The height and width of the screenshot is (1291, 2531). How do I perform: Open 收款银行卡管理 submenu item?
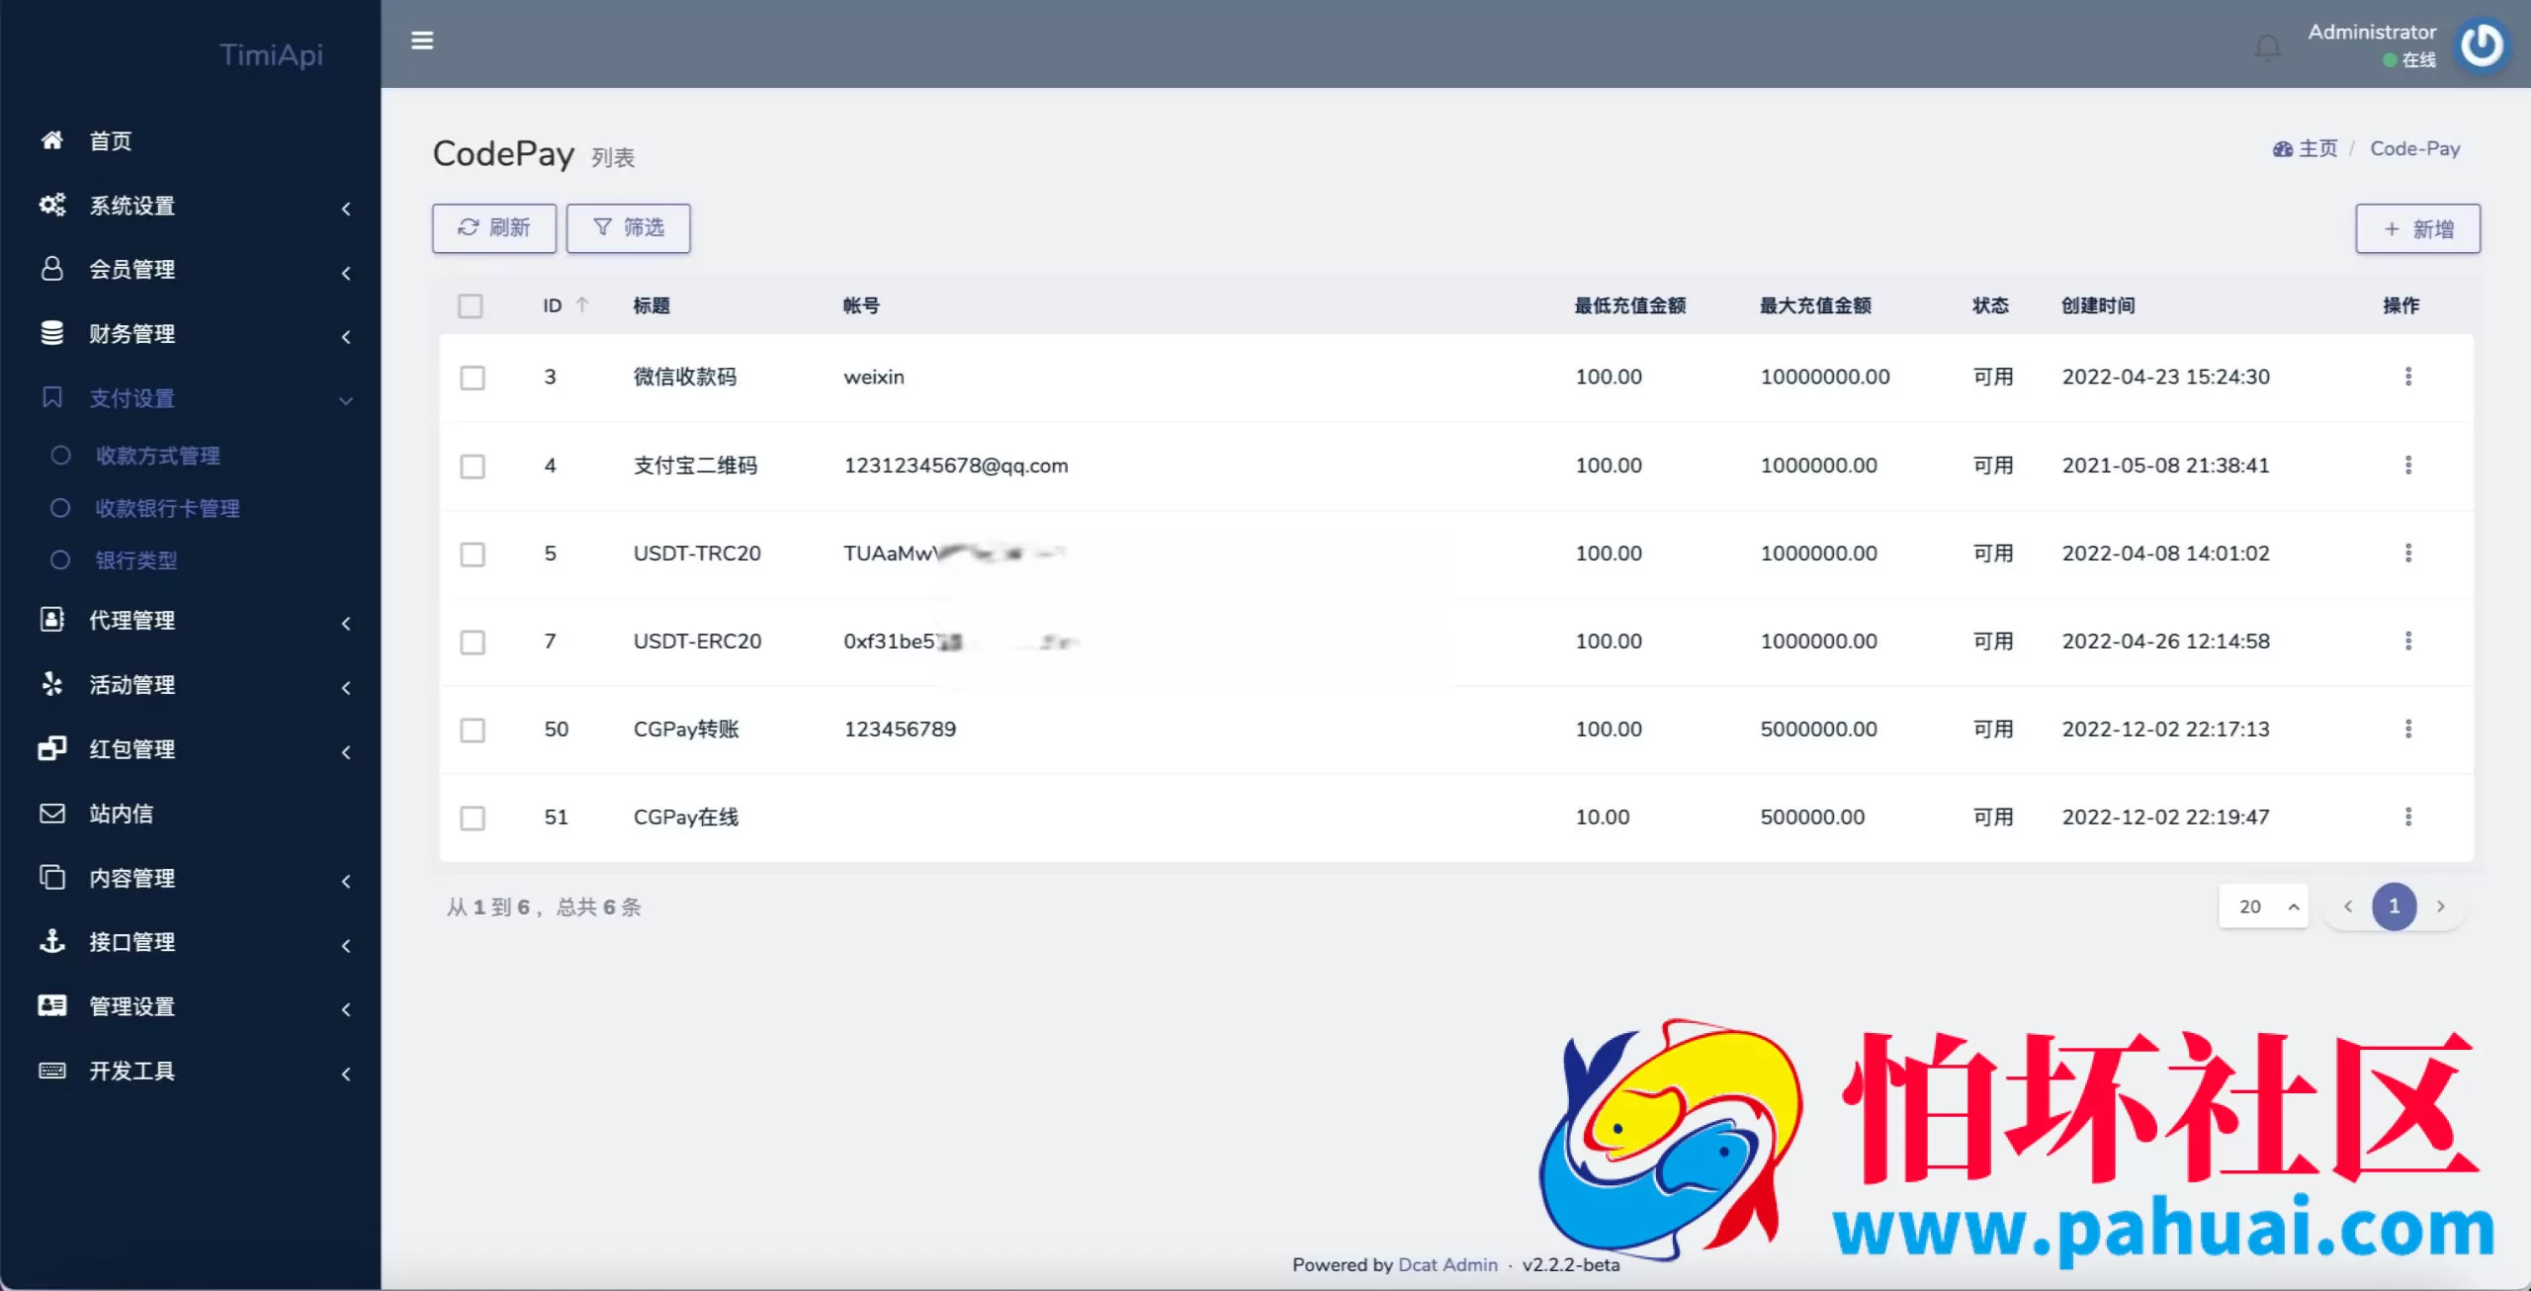pyautogui.click(x=167, y=508)
